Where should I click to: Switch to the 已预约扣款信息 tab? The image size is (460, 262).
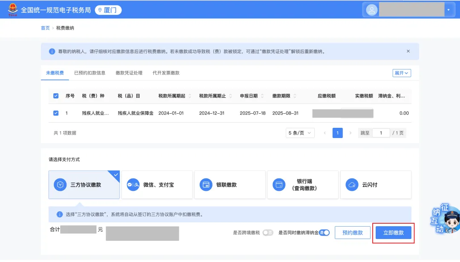[x=89, y=73]
